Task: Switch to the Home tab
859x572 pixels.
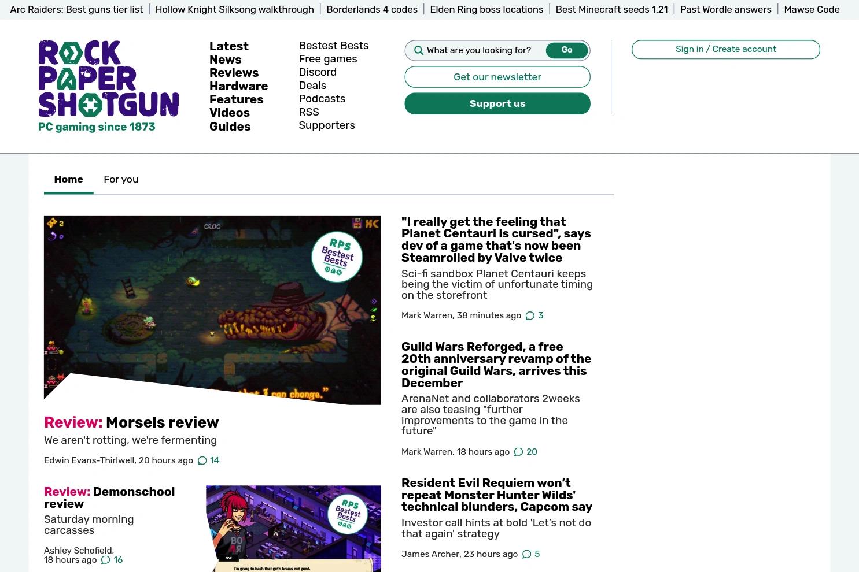Action: [x=68, y=180]
